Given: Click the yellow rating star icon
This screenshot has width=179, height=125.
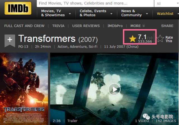Looking at the screenshot, I should (x=132, y=39).
